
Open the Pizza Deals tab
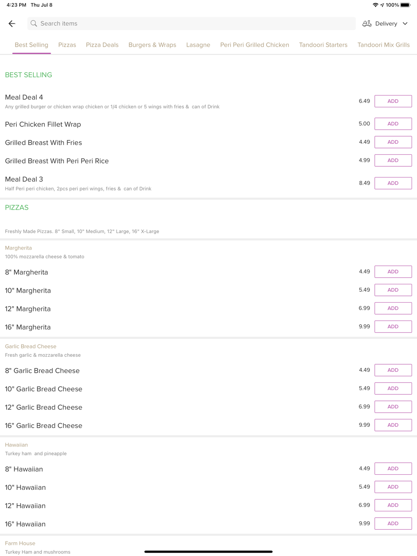tap(102, 45)
